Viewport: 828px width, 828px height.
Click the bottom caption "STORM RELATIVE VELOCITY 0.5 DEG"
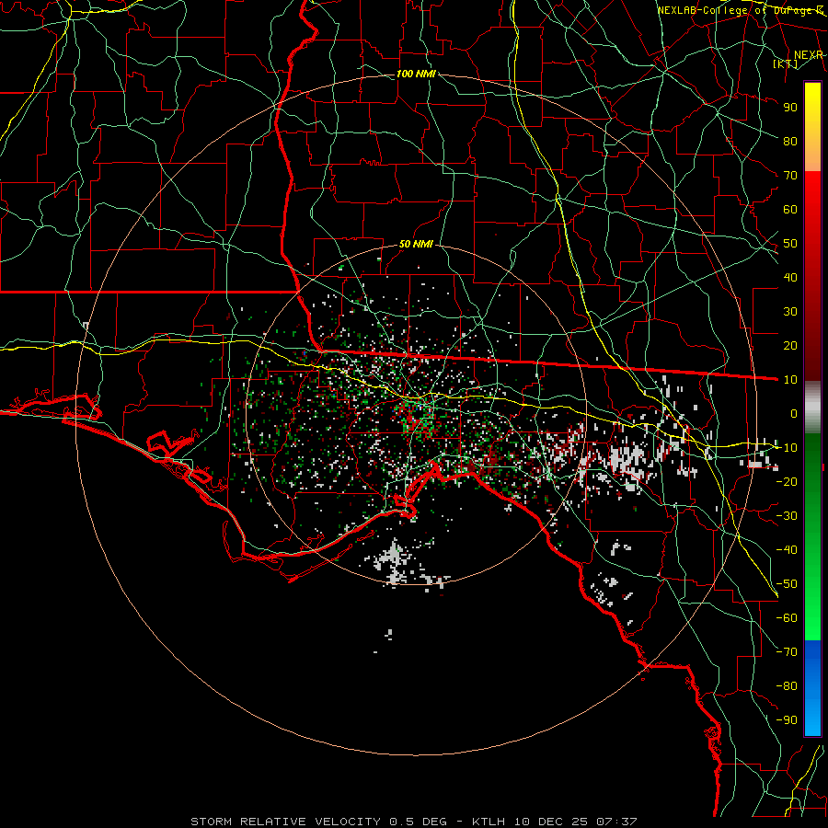[x=318, y=822]
